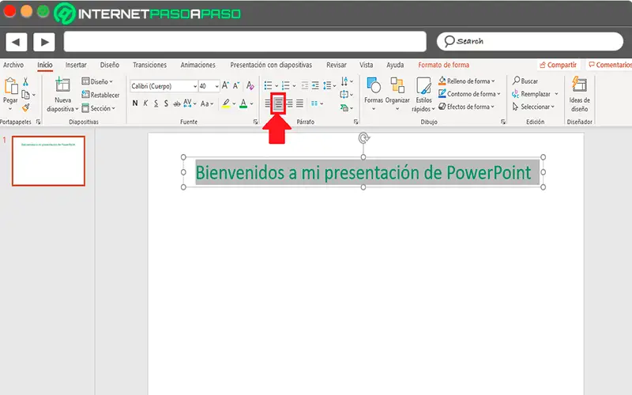Screen dimensions: 632x395
Task: Open Efectos de forma dropdown
Action: [466, 107]
